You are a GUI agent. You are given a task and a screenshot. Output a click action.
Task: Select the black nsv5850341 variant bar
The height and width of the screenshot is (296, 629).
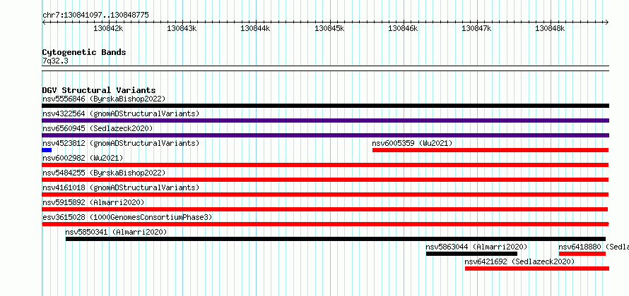(x=336, y=239)
